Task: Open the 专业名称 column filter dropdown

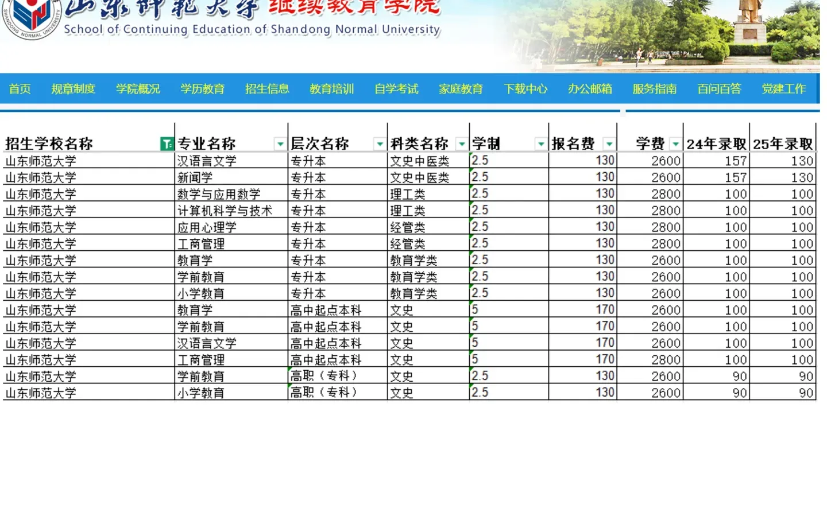Action: [x=280, y=145]
